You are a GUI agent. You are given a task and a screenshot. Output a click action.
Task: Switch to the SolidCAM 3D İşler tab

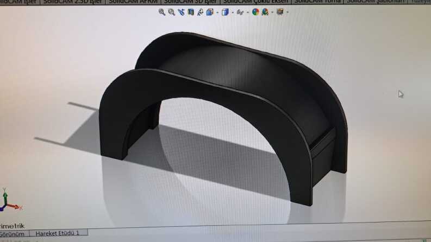[190, 2]
